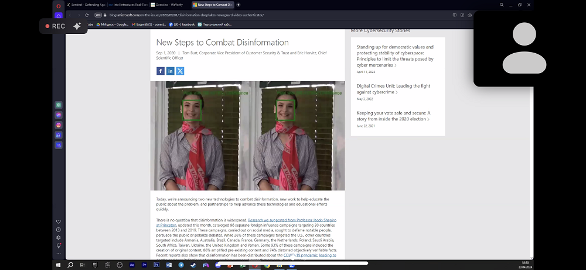The height and width of the screenshot is (270, 586).
Task: Open 'Keeping your vote safe and secure' story
Action: pos(393,116)
